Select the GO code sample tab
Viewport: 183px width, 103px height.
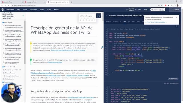coord(129,21)
